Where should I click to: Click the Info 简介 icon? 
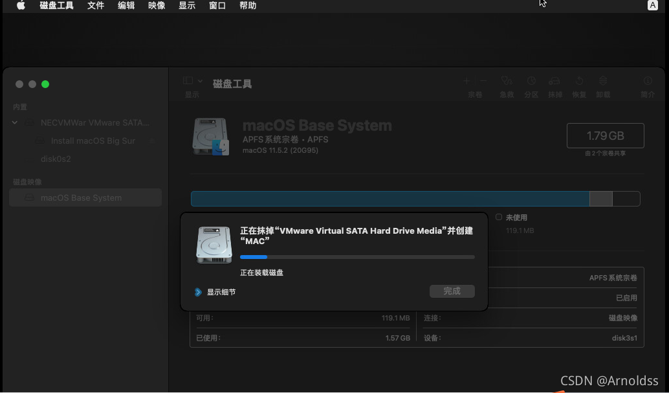pyautogui.click(x=648, y=81)
